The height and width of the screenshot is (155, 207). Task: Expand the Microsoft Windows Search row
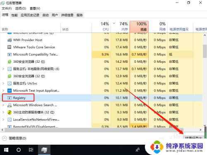tap(3, 105)
